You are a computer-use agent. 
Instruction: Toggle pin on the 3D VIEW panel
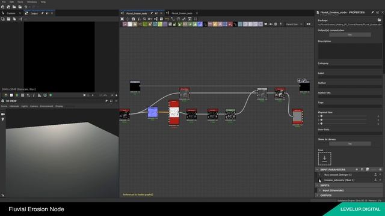pyautogui.click(x=106, y=101)
